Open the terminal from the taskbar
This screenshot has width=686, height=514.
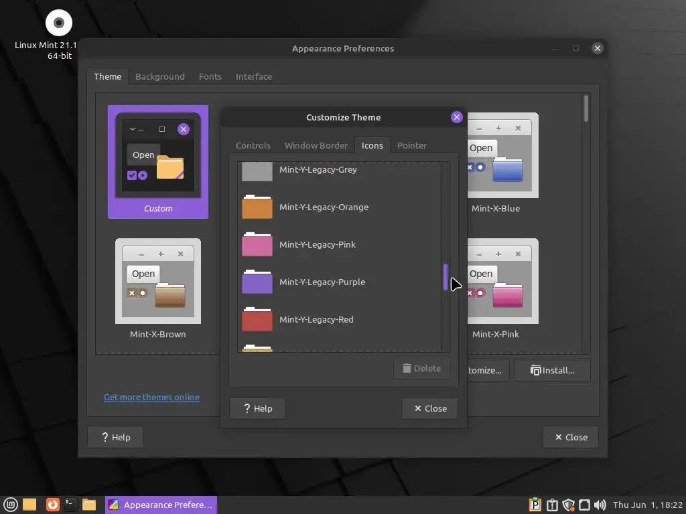click(70, 505)
